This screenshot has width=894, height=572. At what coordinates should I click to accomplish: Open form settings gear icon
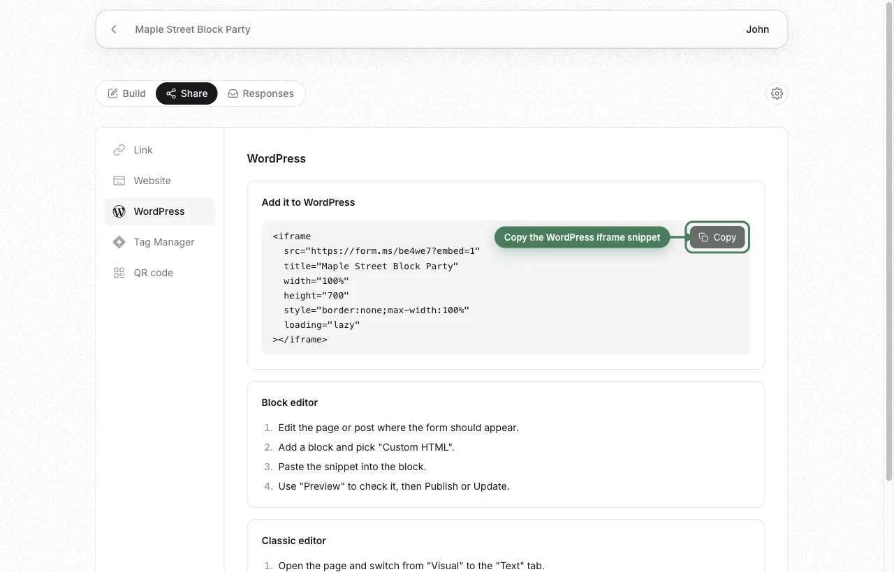tap(777, 93)
